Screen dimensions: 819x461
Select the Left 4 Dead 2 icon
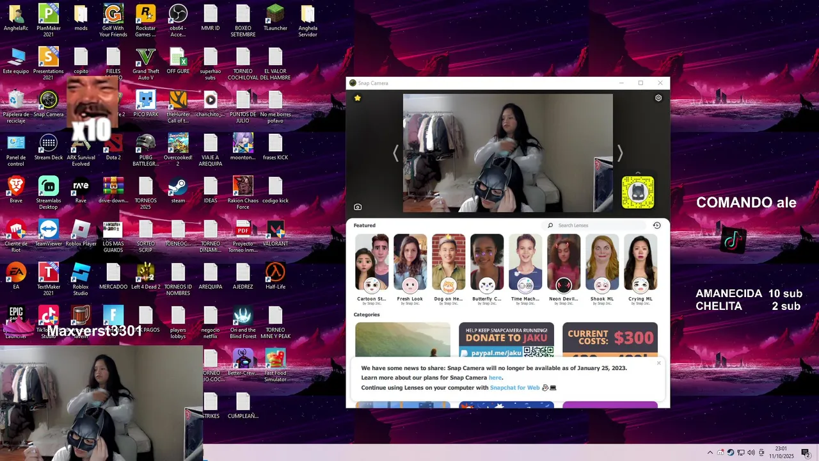[145, 275]
